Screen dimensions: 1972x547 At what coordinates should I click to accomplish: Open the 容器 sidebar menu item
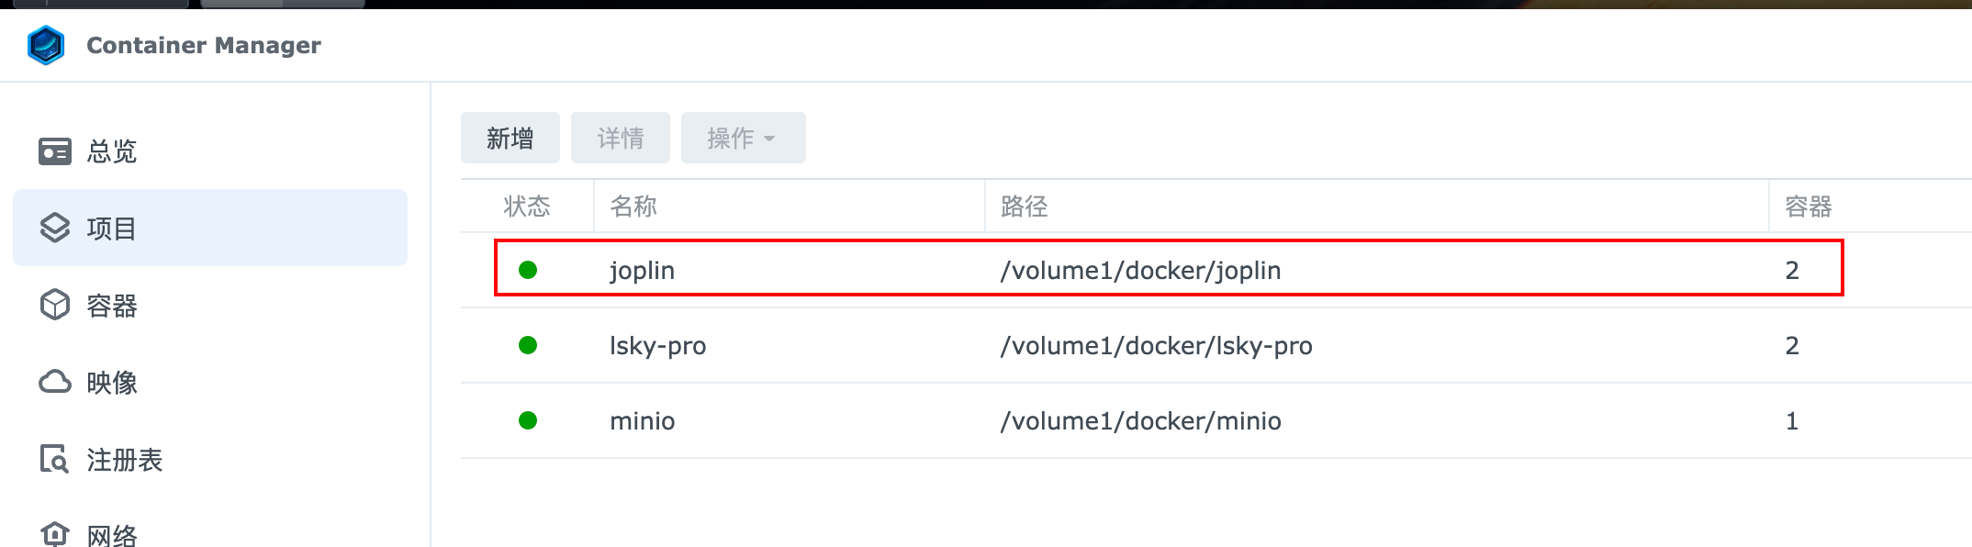pos(210,305)
